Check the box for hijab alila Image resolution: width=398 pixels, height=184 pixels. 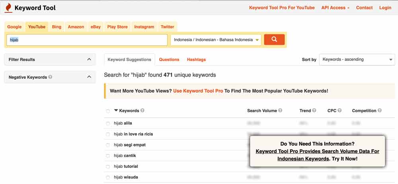pyautogui.click(x=108, y=123)
